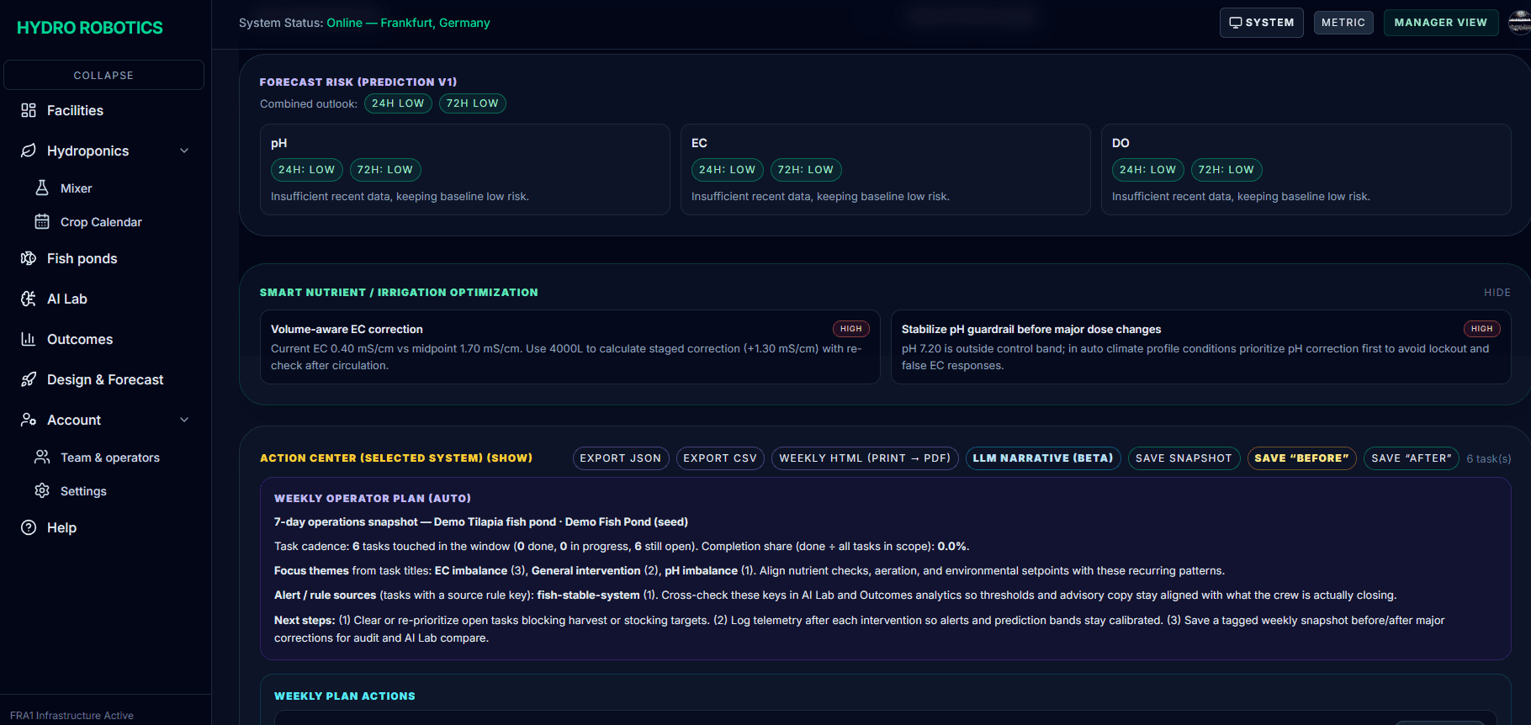The width and height of the screenshot is (1531, 725).
Task: Click the Hydroponics leaf icon
Action: pyautogui.click(x=29, y=151)
